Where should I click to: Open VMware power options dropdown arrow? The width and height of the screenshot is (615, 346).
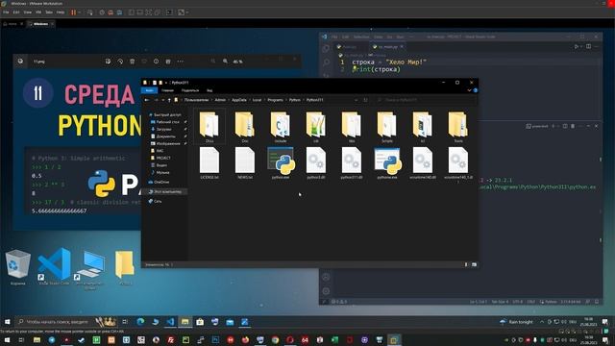(x=79, y=12)
